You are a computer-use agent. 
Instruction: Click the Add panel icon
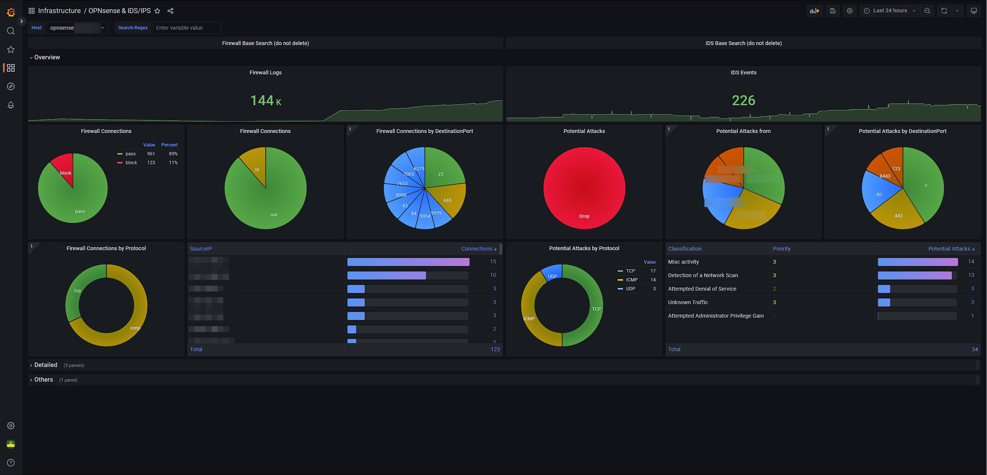coord(814,11)
